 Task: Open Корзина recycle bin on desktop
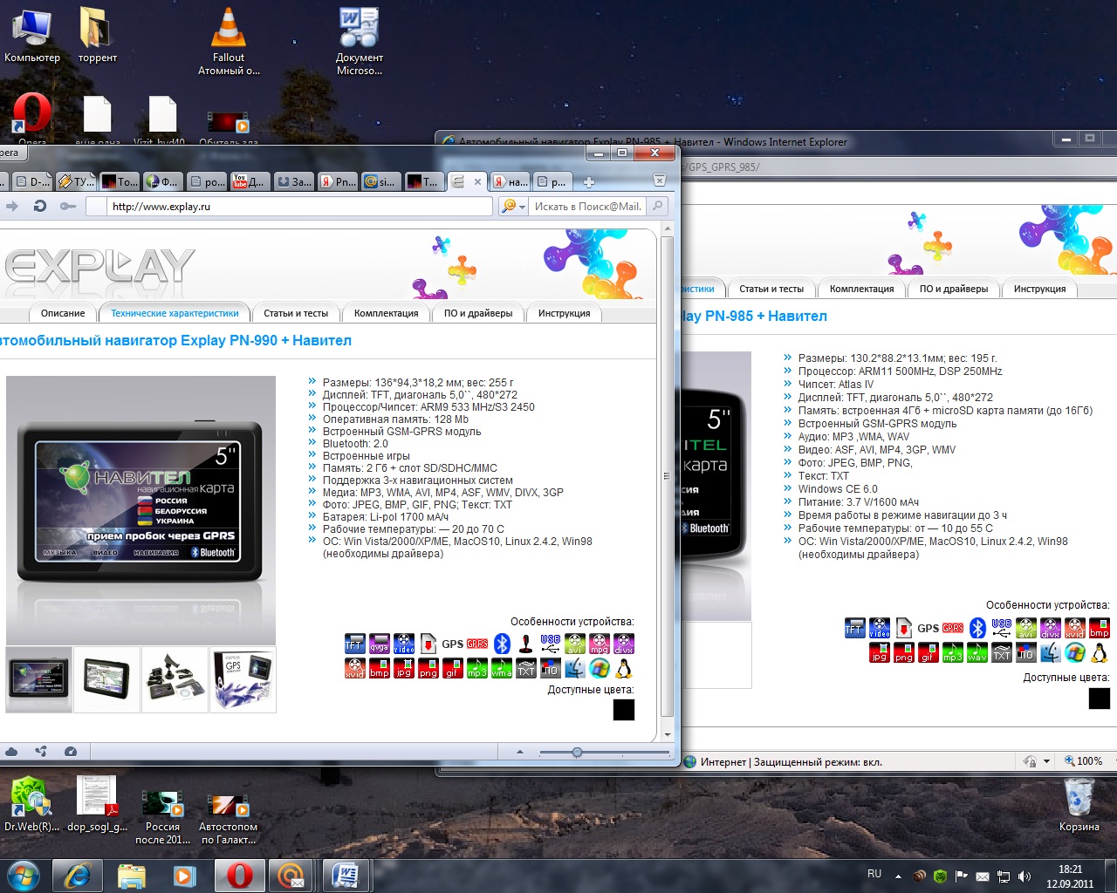(1079, 804)
